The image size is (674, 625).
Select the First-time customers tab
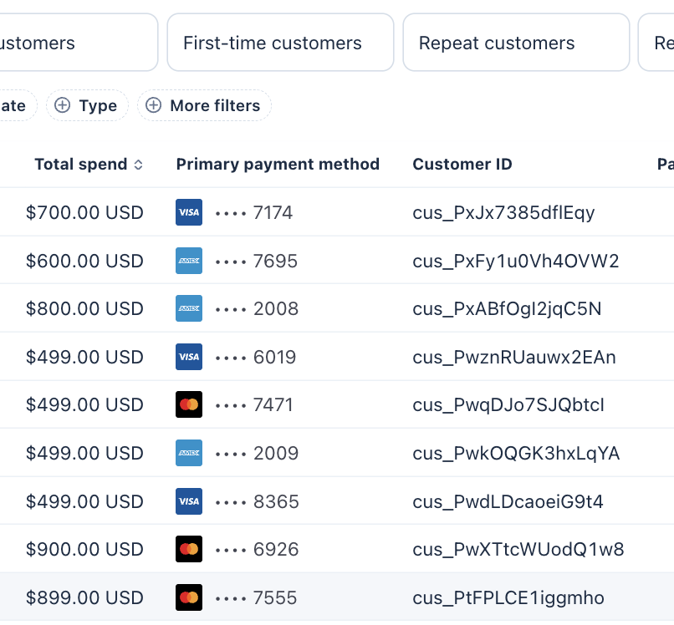(x=280, y=43)
